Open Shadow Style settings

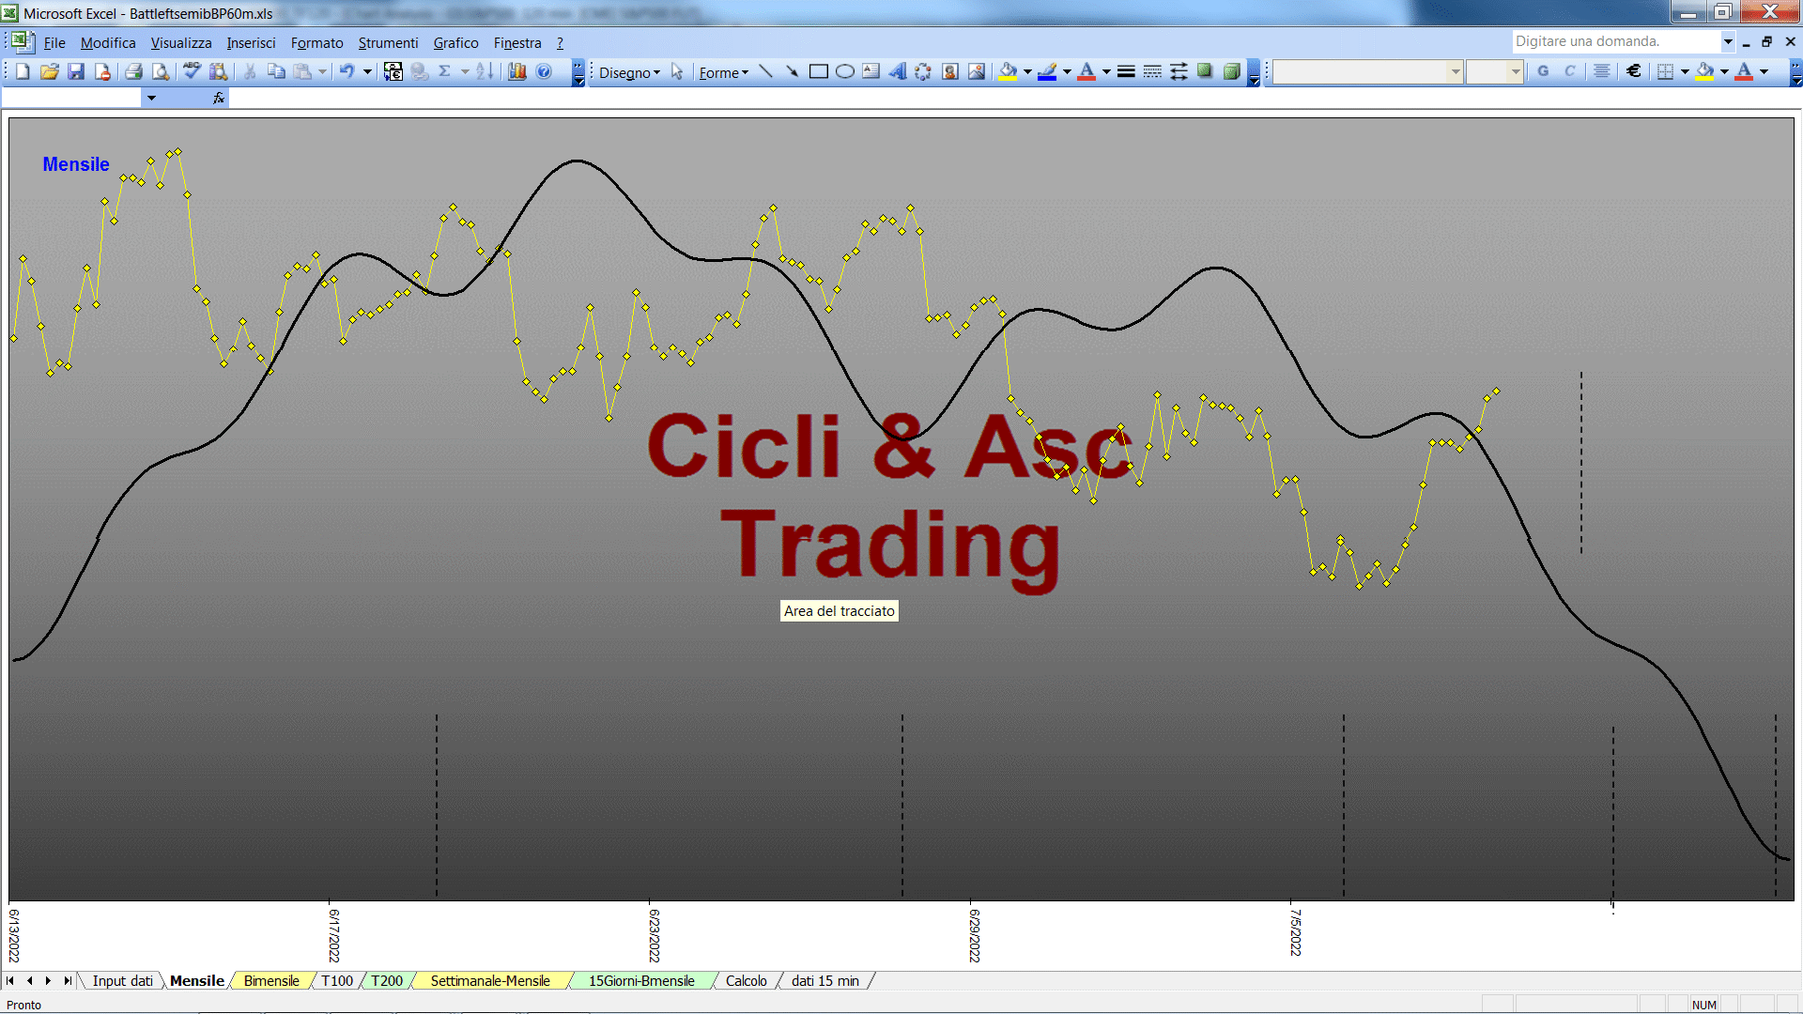click(x=1205, y=71)
